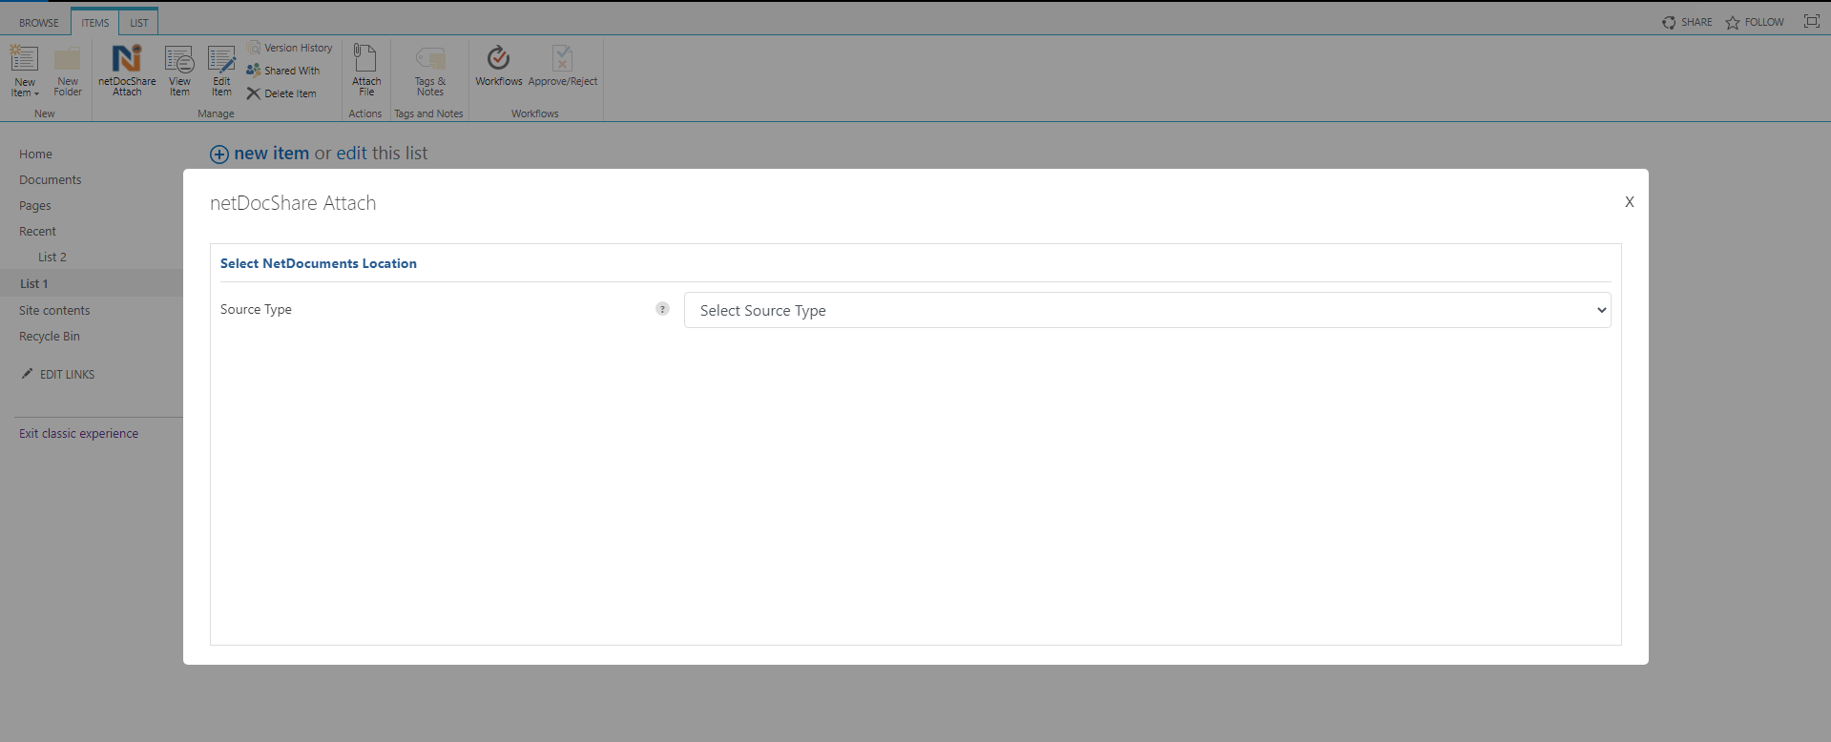Click the Edit Links pencil icon
1831x742 pixels.
pos(27,374)
